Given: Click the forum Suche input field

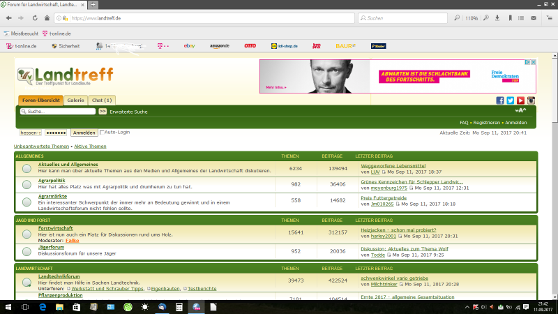Looking at the screenshot, I should tap(58, 112).
